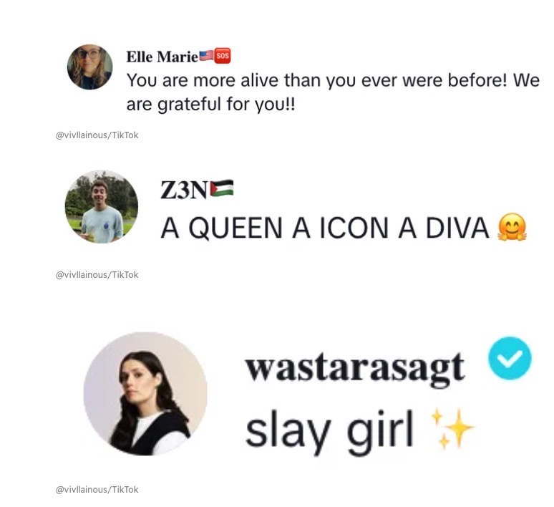This screenshot has height=507, width=554.
Task: Click the @vivllainous/TikTok credit below Z3N comment
Action: (97, 275)
